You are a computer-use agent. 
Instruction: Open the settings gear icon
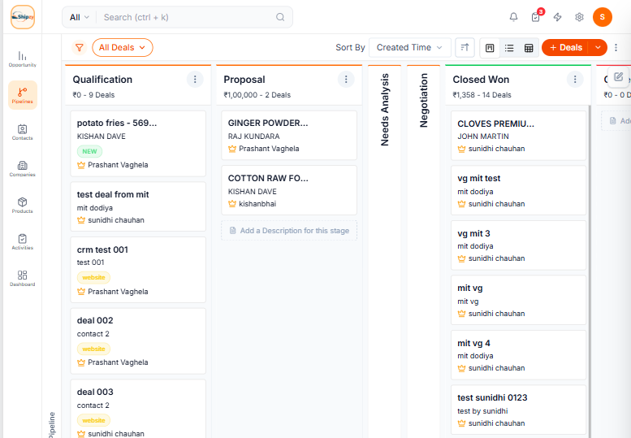[x=579, y=17]
